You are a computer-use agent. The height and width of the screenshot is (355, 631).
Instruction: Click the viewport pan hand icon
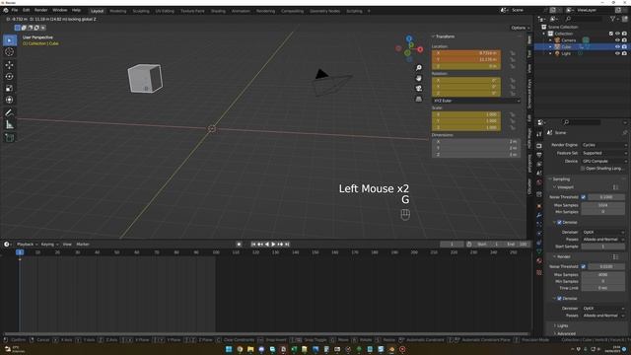coord(419,78)
